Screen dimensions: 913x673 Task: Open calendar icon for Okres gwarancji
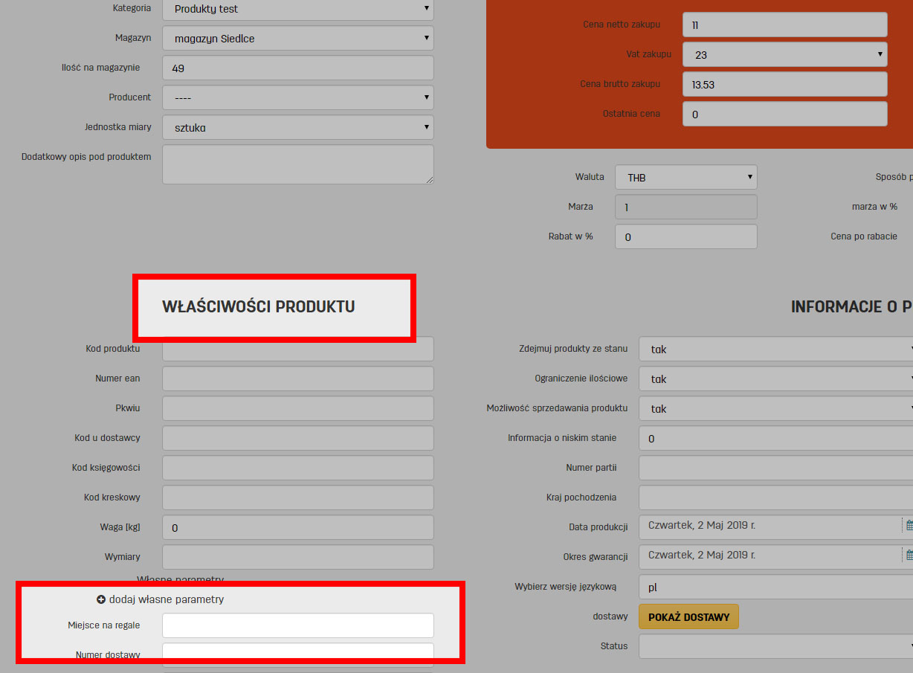pos(909,555)
